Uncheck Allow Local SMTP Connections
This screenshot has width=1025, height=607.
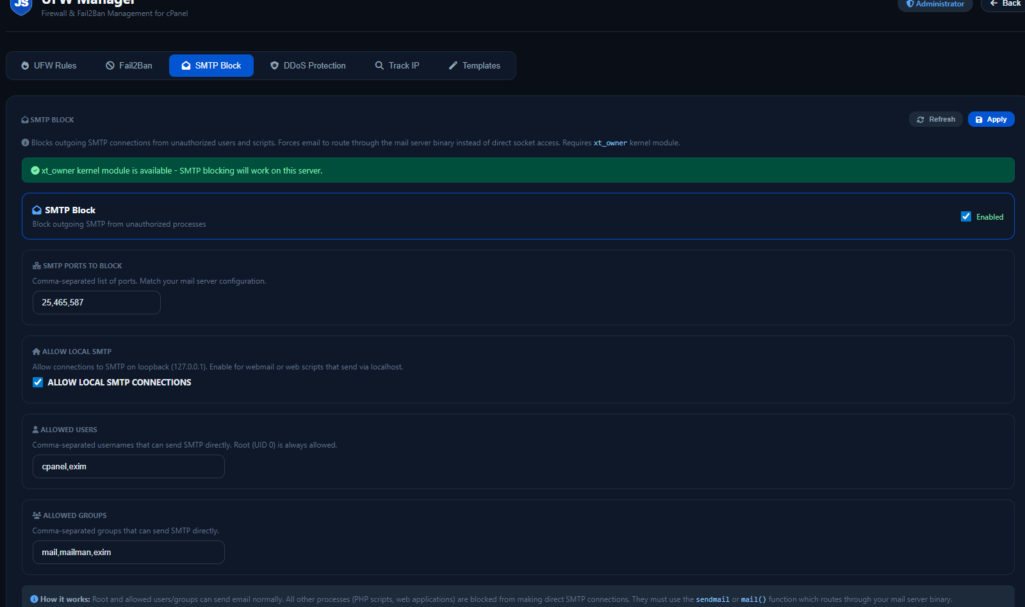point(38,382)
